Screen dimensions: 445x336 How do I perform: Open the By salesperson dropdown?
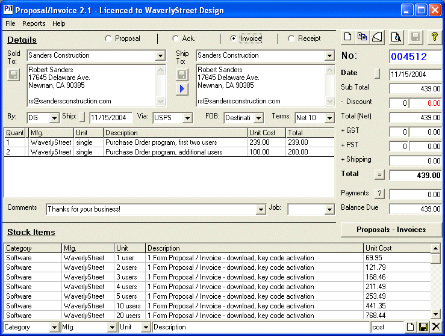coord(54,118)
